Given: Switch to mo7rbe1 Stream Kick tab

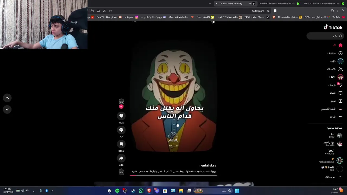Looking at the screenshot, I should pos(279,4).
